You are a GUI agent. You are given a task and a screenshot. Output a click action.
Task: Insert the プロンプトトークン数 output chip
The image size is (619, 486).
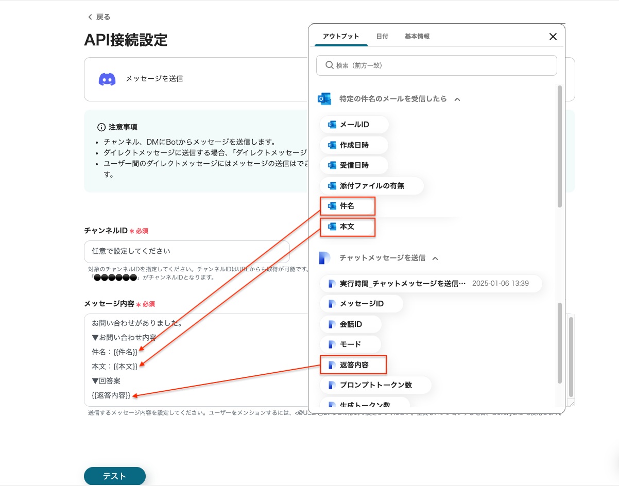pos(375,385)
